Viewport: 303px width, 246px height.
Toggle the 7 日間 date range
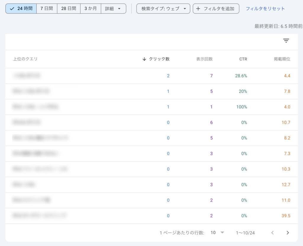tap(46, 8)
